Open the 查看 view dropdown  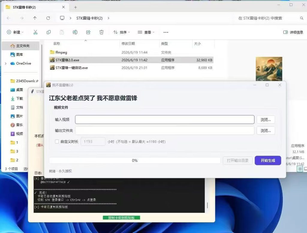[146, 32]
